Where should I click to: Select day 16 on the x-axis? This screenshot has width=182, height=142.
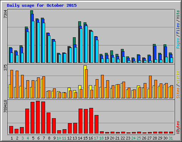(91, 138)
